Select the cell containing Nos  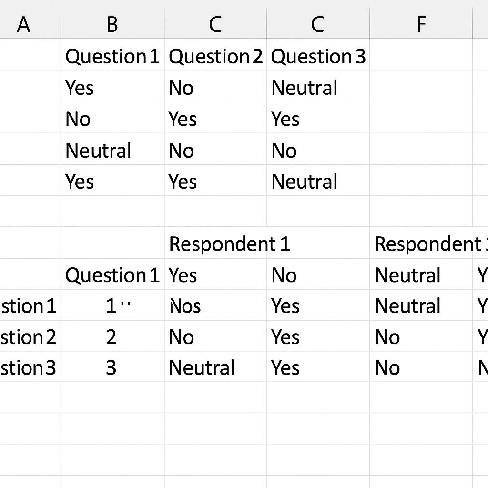215,305
